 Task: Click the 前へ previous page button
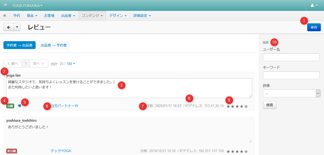pyautogui.click(x=13, y=64)
